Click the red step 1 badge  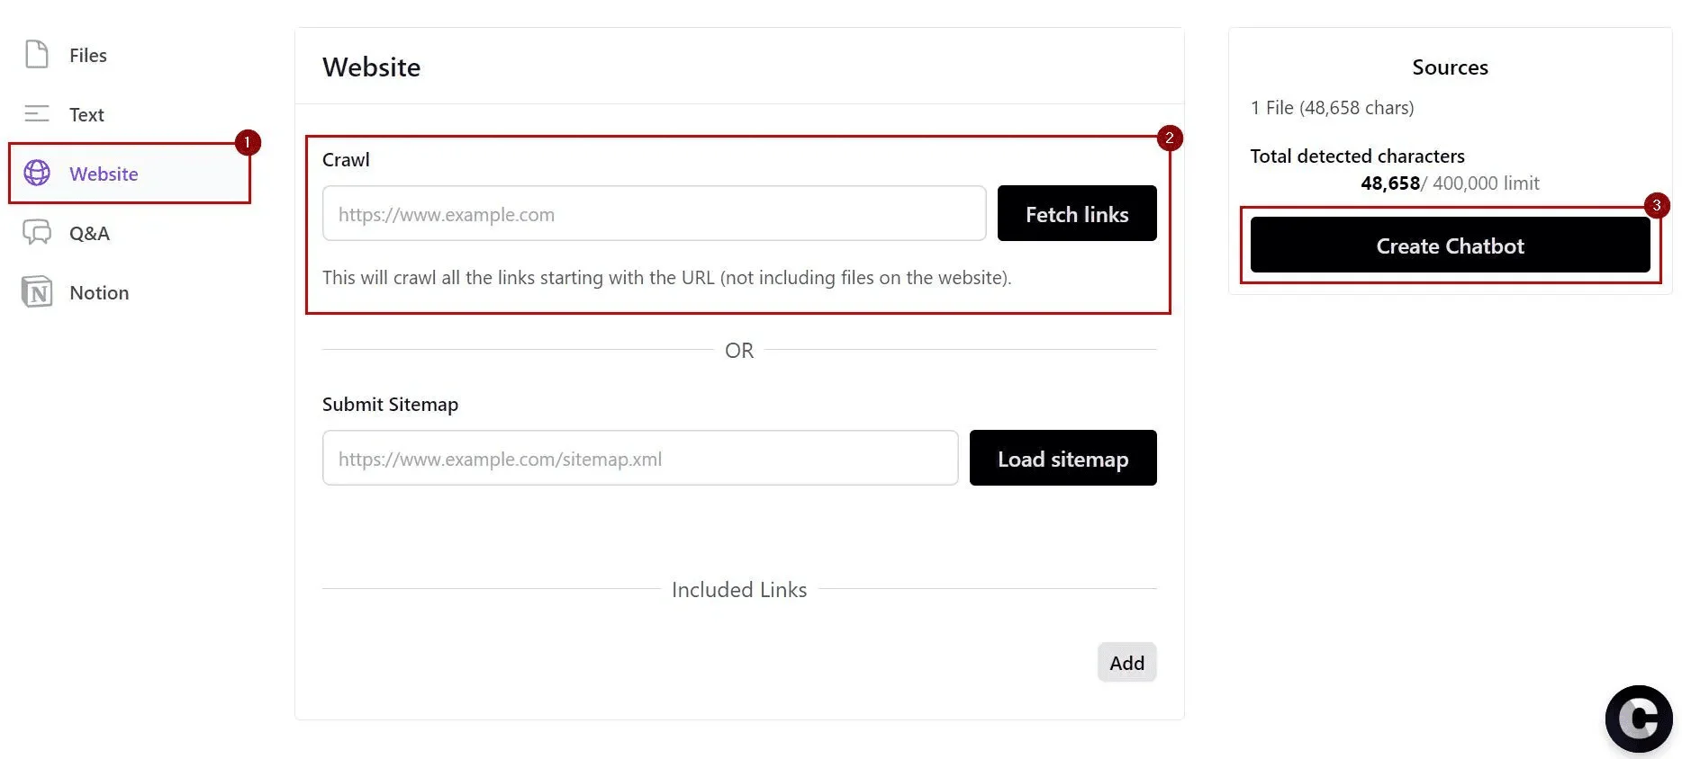coord(248,142)
